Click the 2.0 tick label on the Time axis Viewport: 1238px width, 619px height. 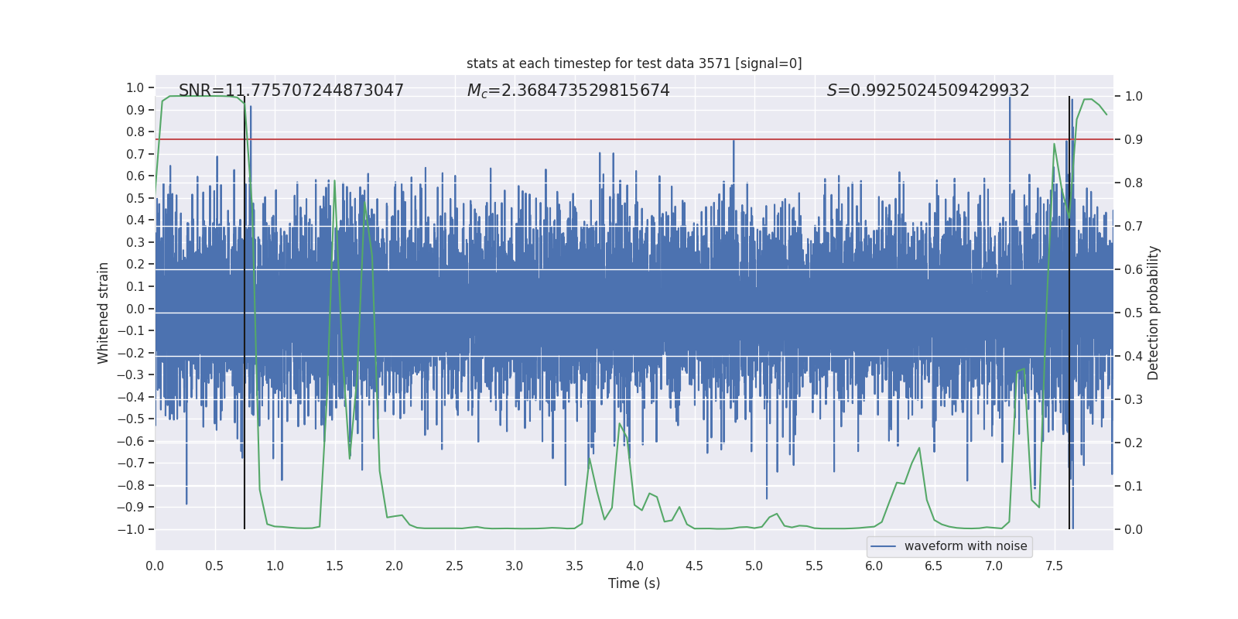[x=395, y=566]
